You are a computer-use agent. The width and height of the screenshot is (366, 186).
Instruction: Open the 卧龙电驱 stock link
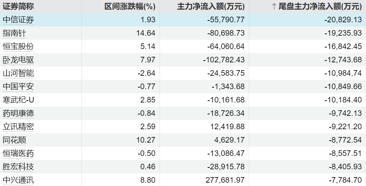click(x=18, y=60)
